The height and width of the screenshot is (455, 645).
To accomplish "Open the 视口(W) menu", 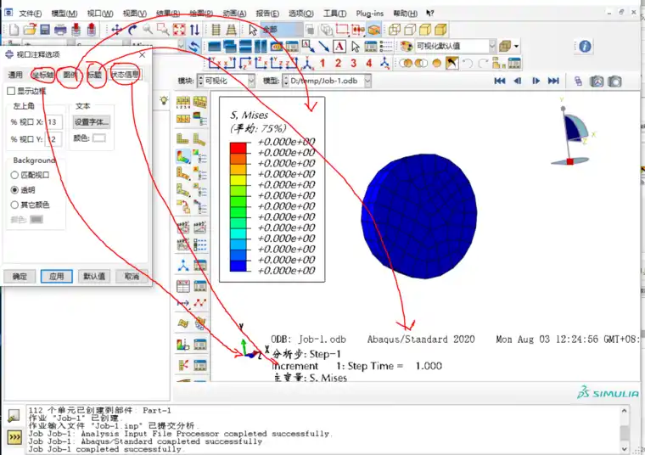I will click(100, 14).
